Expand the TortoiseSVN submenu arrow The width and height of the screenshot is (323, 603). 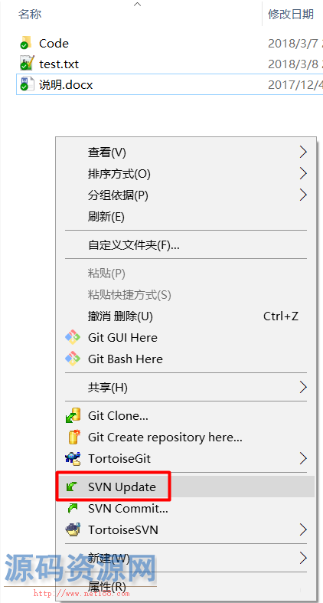[303, 530]
